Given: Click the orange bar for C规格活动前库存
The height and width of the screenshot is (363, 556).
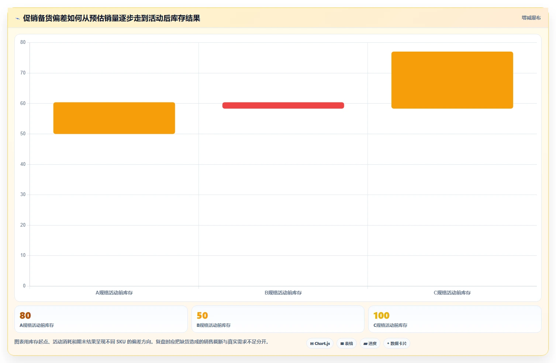Looking at the screenshot, I should click(452, 80).
